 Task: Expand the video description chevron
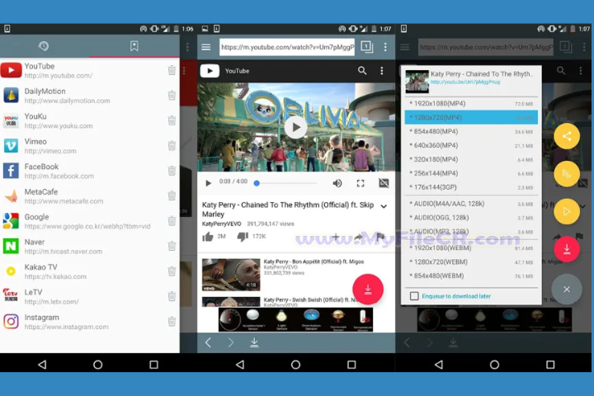tap(384, 206)
